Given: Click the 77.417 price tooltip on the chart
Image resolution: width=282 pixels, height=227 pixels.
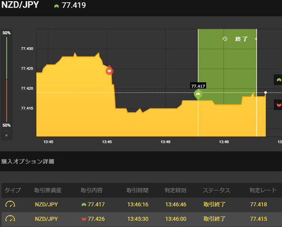Looking at the screenshot, I should [198, 86].
